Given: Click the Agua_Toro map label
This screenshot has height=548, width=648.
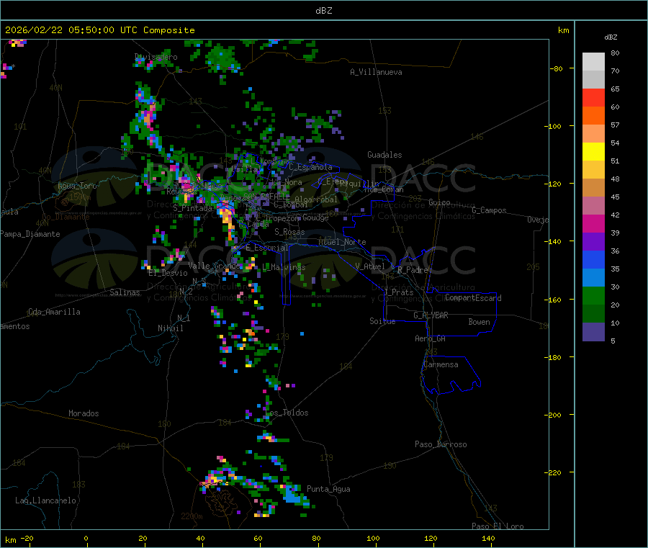Looking at the screenshot, I should click(77, 186).
